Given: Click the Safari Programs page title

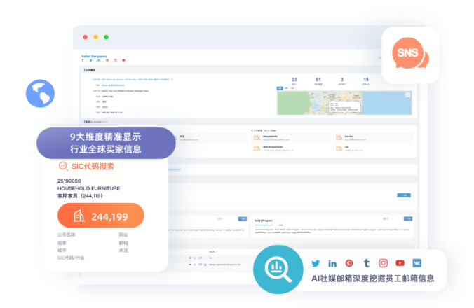Looking at the screenshot, I should 96,55.
